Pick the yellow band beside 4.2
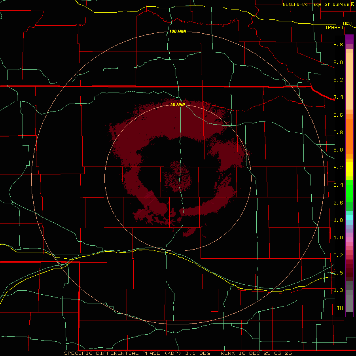This screenshot has height=356, width=356. (349, 169)
